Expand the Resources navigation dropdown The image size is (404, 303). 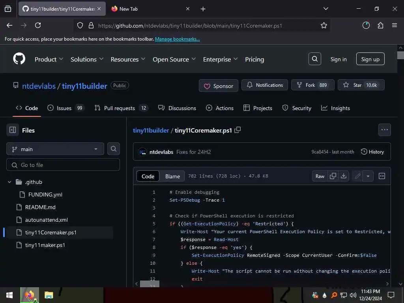click(128, 59)
